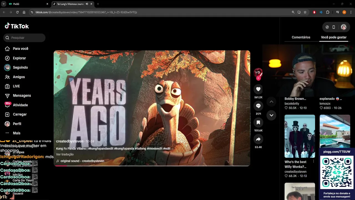Expand the tab search dropdown
Image resolution: width=355 pixels, height=200 pixels.
point(4,4)
